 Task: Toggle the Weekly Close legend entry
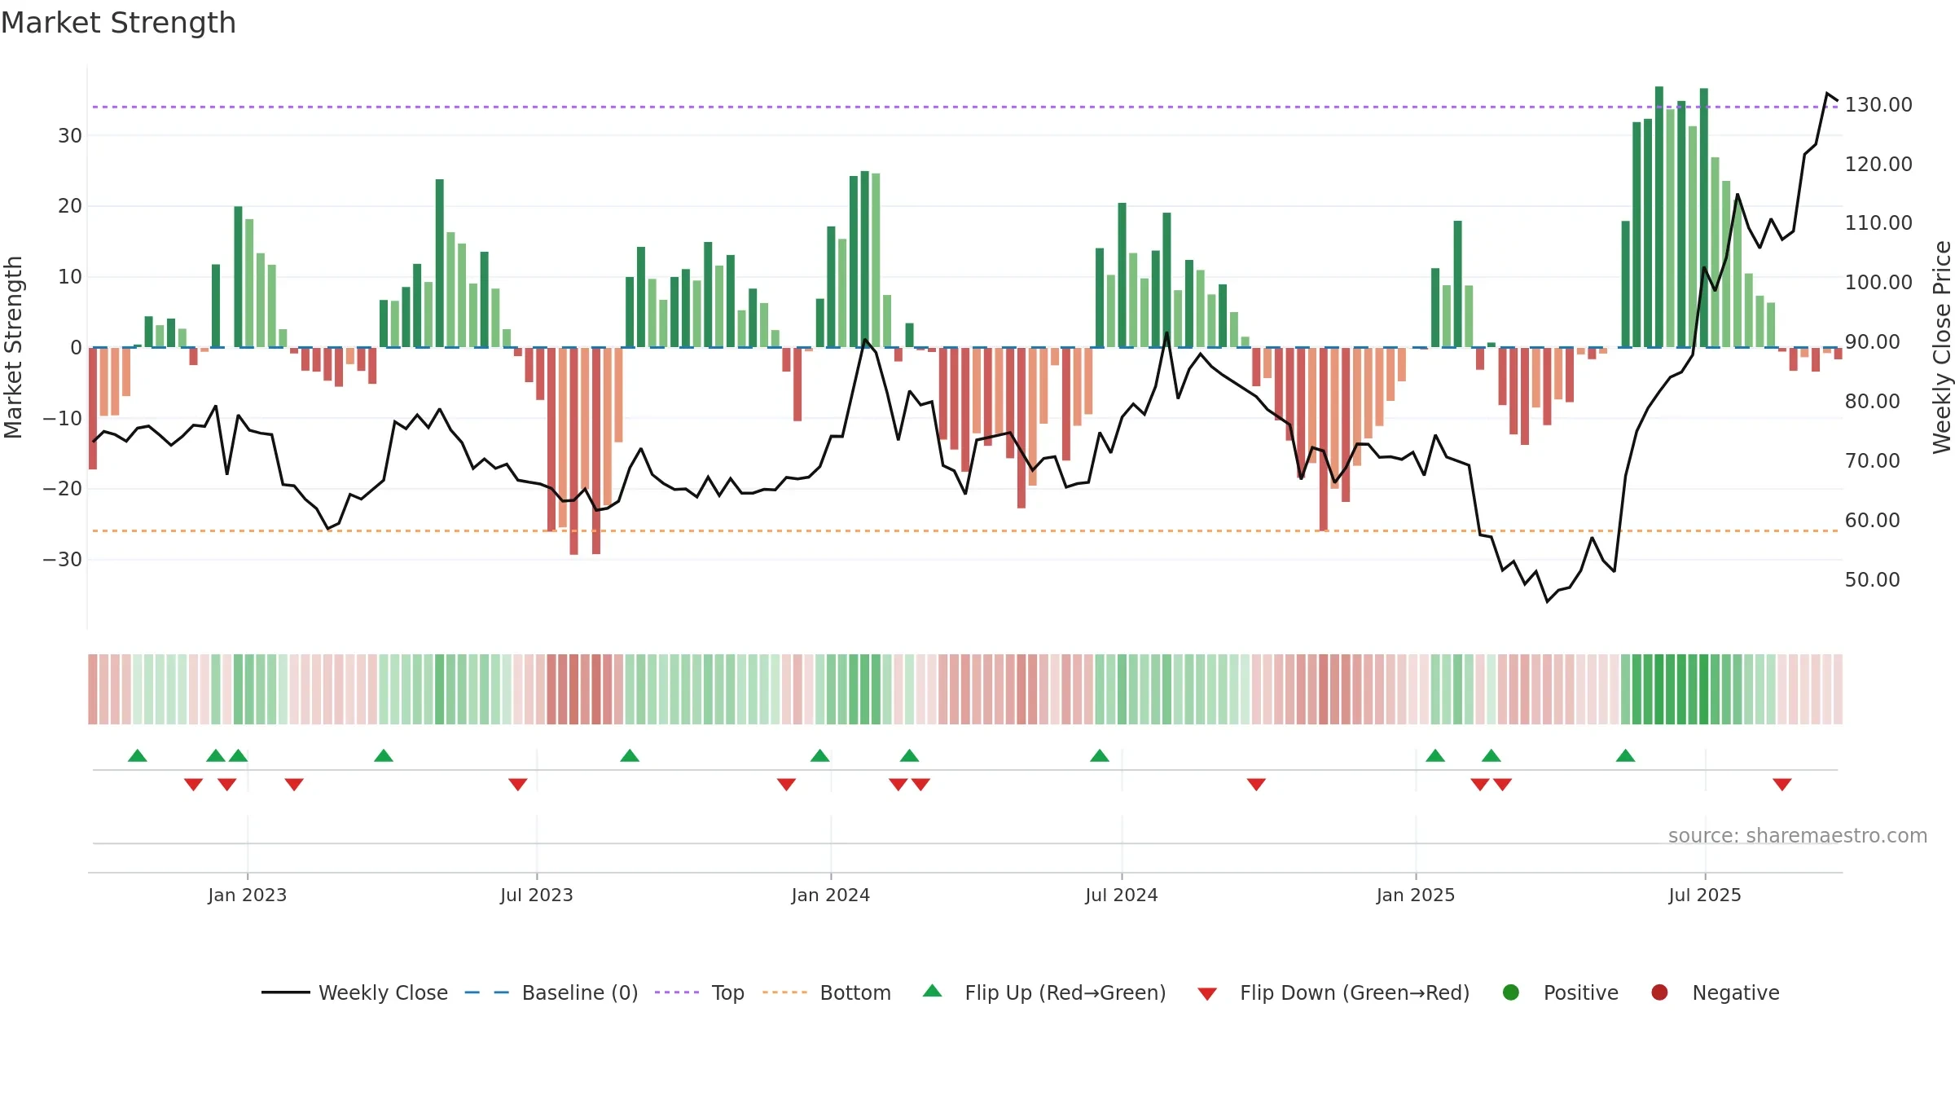point(354,992)
